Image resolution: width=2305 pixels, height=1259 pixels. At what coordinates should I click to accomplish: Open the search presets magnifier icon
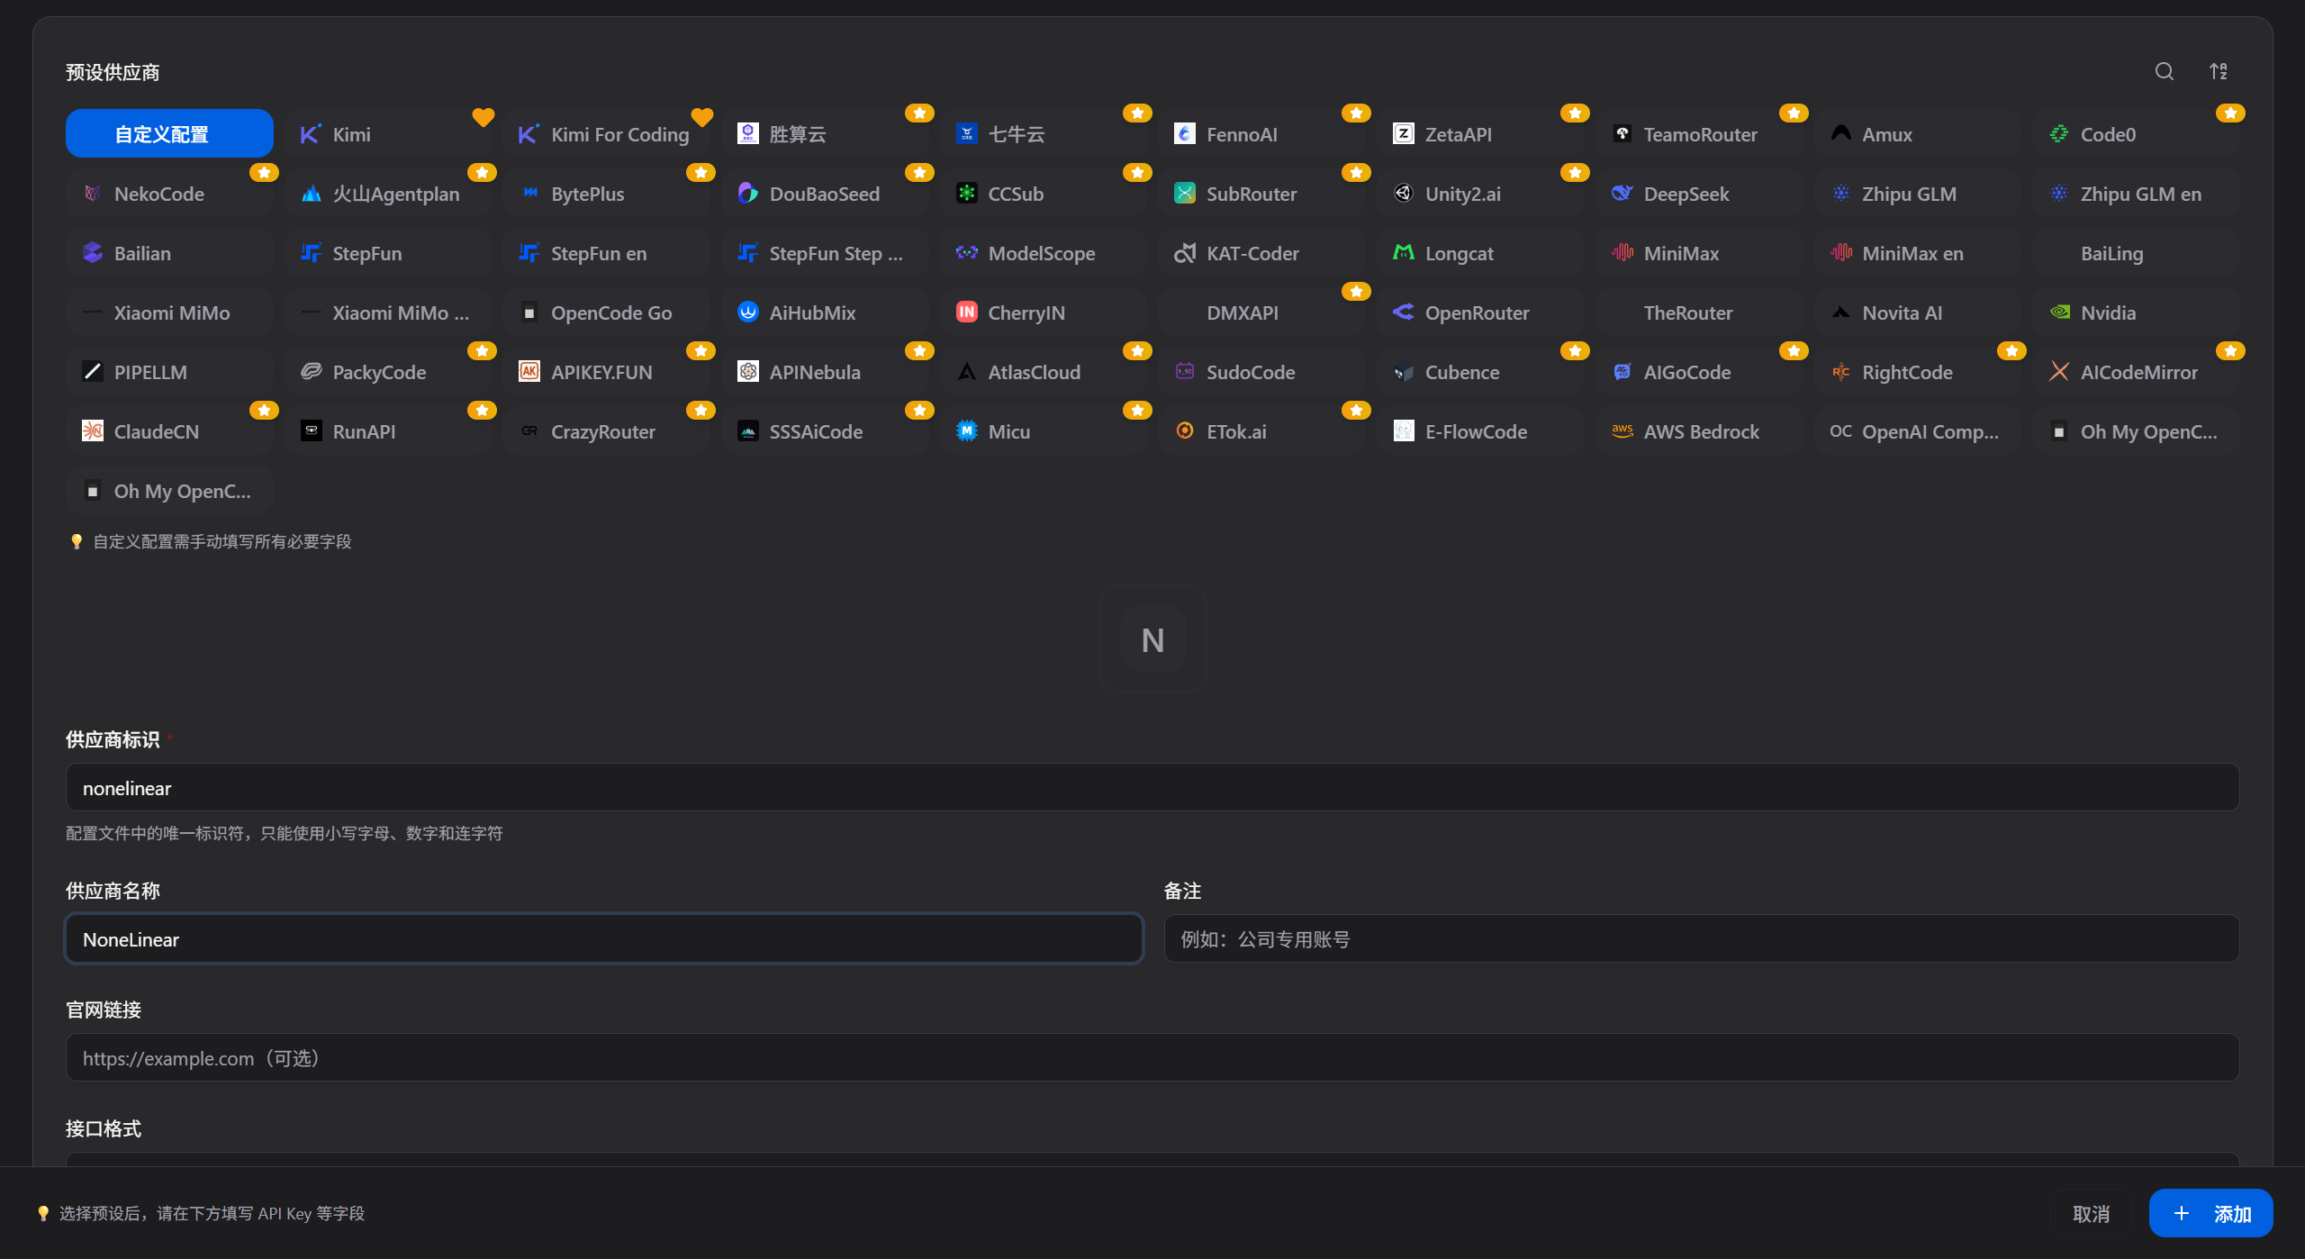pyautogui.click(x=2165, y=72)
